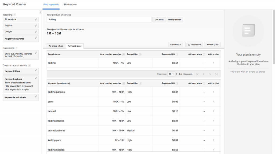This screenshot has width=275, height=154.
Task: Add crochet patterns to plan
Action: [x=214, y=130]
